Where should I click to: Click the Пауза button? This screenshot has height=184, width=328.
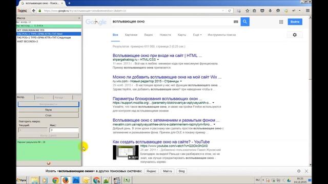pyautogui.click(x=48, y=110)
